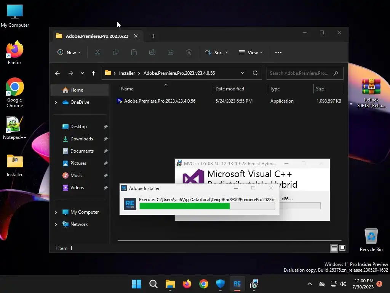
Task: Select the RE Adobe Installer taskbar icon
Action: click(x=237, y=284)
